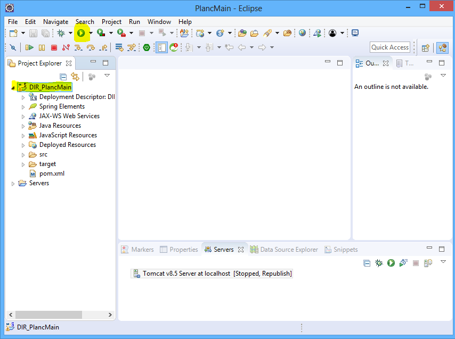Click the green Run button in toolbar

pos(81,33)
